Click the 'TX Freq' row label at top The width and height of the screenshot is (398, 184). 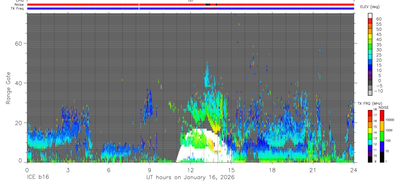click(18, 8)
